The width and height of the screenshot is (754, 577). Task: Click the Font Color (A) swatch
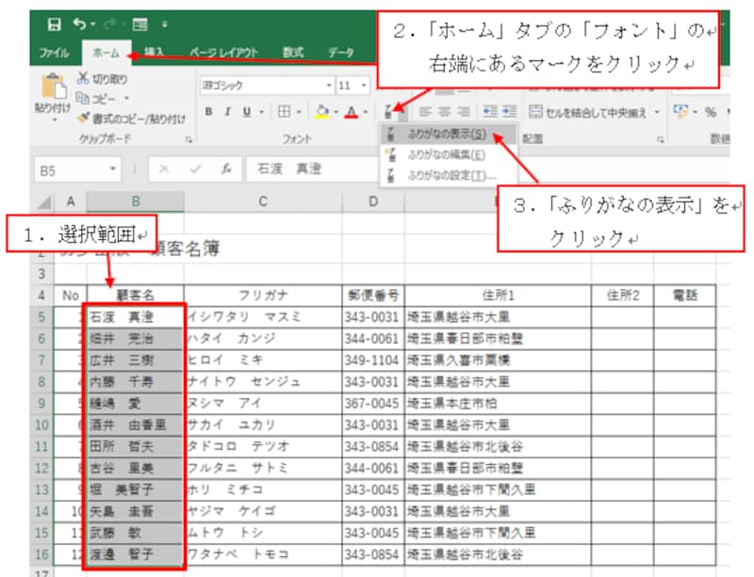click(350, 110)
